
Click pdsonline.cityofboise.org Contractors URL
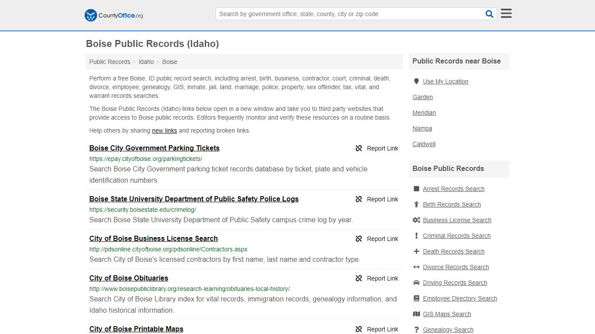pyautogui.click(x=168, y=249)
